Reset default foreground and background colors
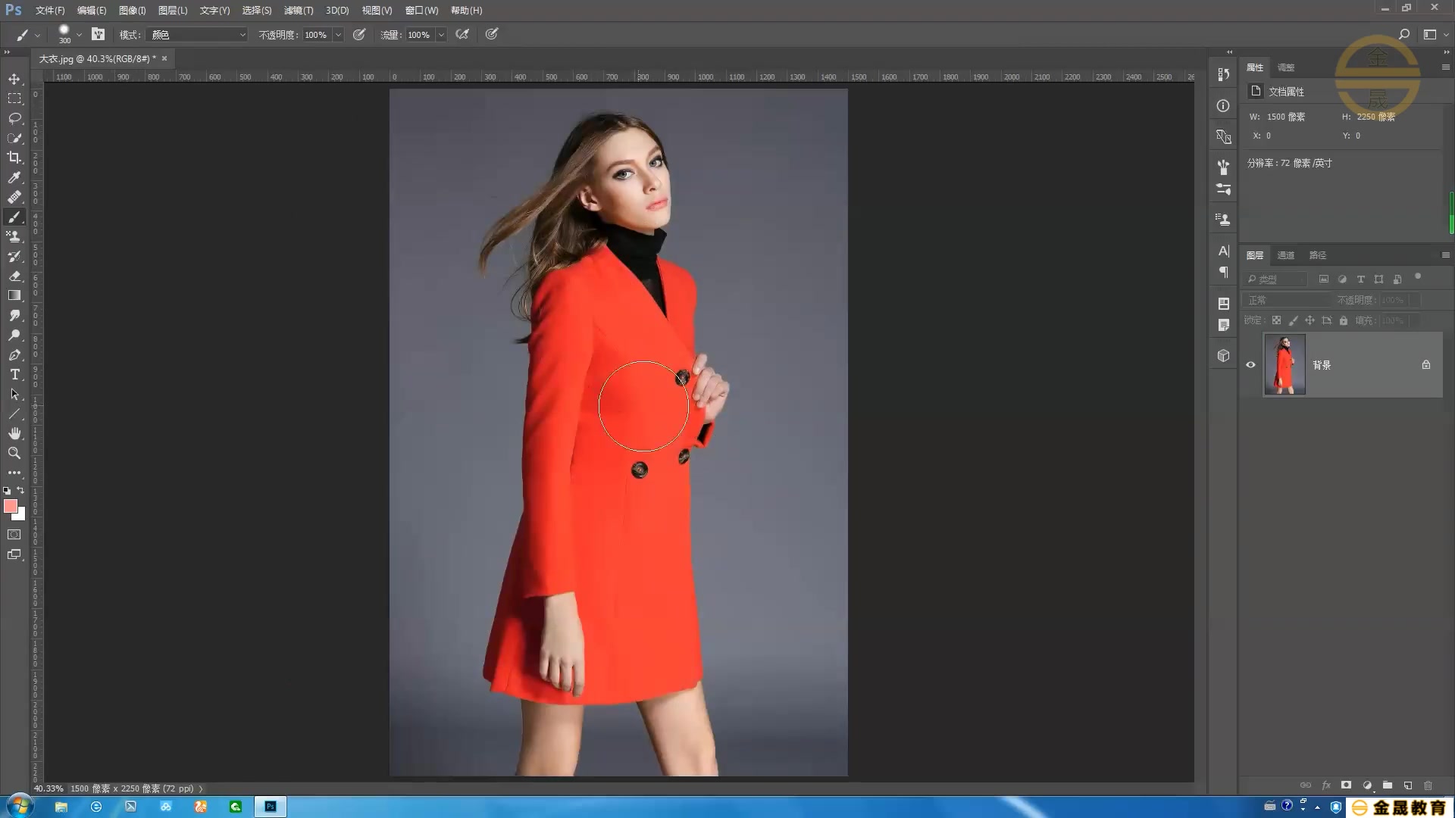The image size is (1455, 818). coord(7,491)
